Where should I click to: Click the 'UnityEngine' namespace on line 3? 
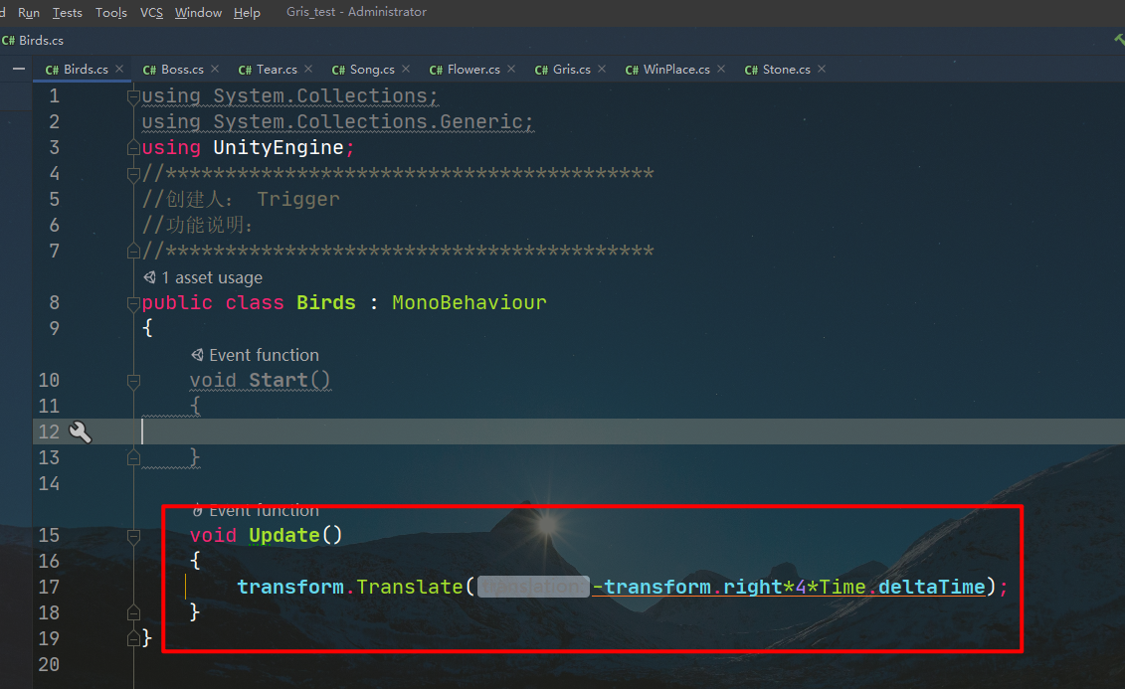279,148
